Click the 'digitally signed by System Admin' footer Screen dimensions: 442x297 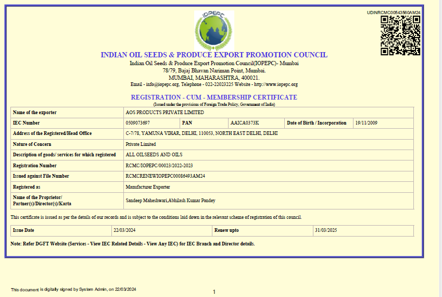coord(73,290)
